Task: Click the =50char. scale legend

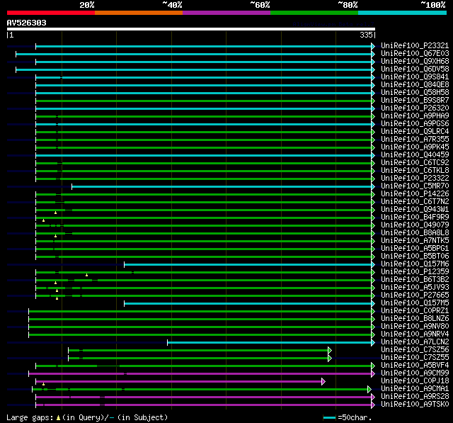Action: [x=348, y=417]
